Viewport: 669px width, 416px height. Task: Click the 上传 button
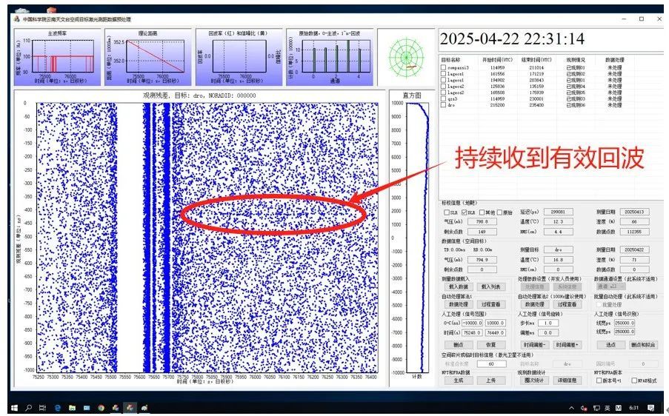[x=491, y=380]
